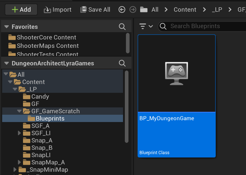Click the Import button
Image resolution: width=246 pixels, height=175 pixels.
point(57,9)
